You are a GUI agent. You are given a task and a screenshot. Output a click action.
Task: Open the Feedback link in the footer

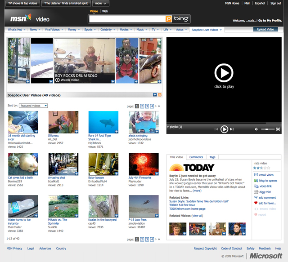coord(265,248)
